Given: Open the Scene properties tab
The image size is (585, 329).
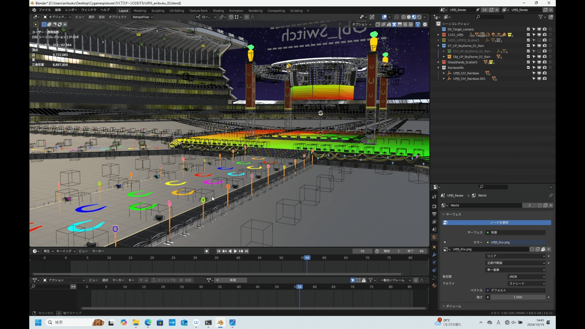Looking at the screenshot, I should coord(434,229).
